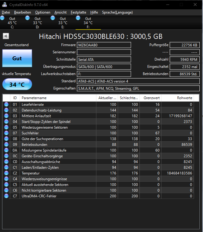
Task: Click status orb of Wiederzuweisungsereignisse row
Action: [6, 179]
